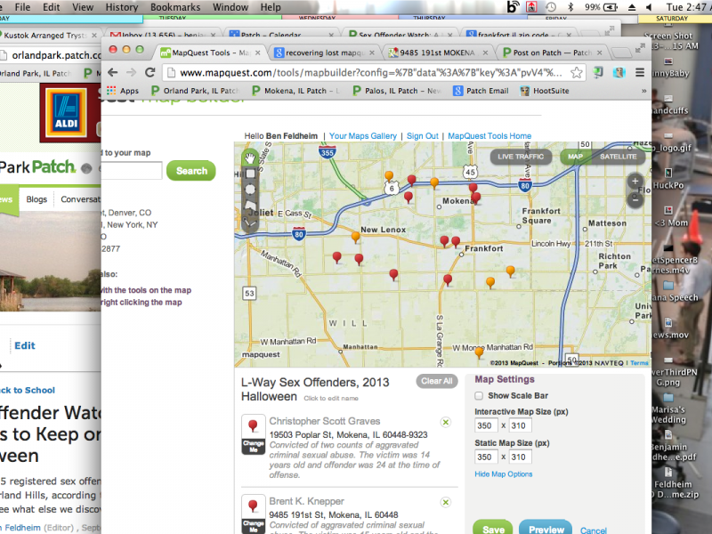Image resolution: width=712 pixels, height=534 pixels.
Task: Open the Your Maps Gallery link
Action: click(x=363, y=136)
